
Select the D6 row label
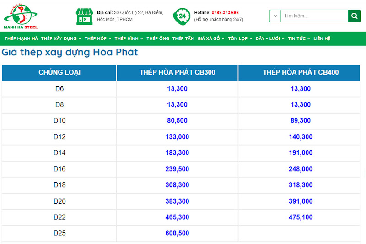coord(59,89)
